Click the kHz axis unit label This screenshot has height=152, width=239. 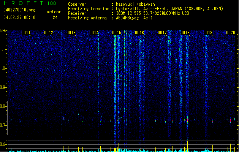(3, 31)
